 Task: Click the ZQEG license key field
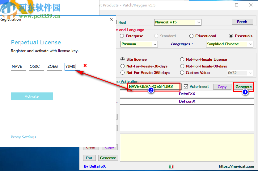[54, 67]
